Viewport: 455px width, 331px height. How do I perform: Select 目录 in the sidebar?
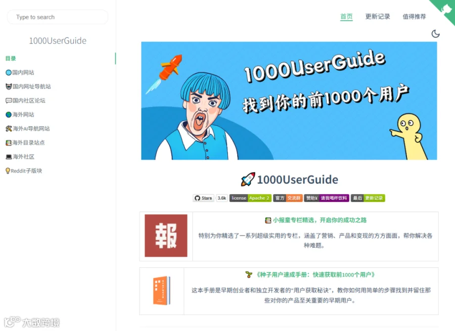tap(11, 58)
